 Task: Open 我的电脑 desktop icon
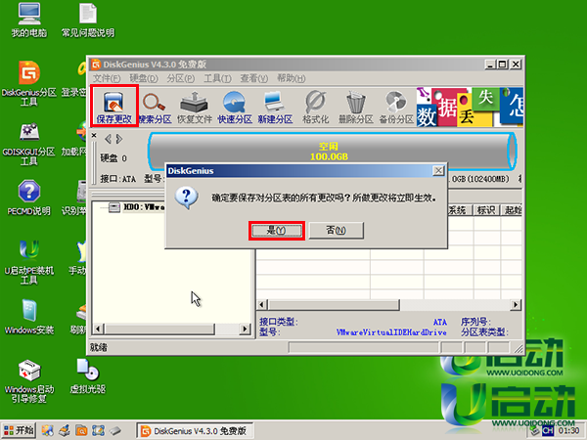[x=28, y=21]
